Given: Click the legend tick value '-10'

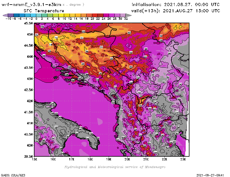Looking at the screenshot, I should coord(8,19).
